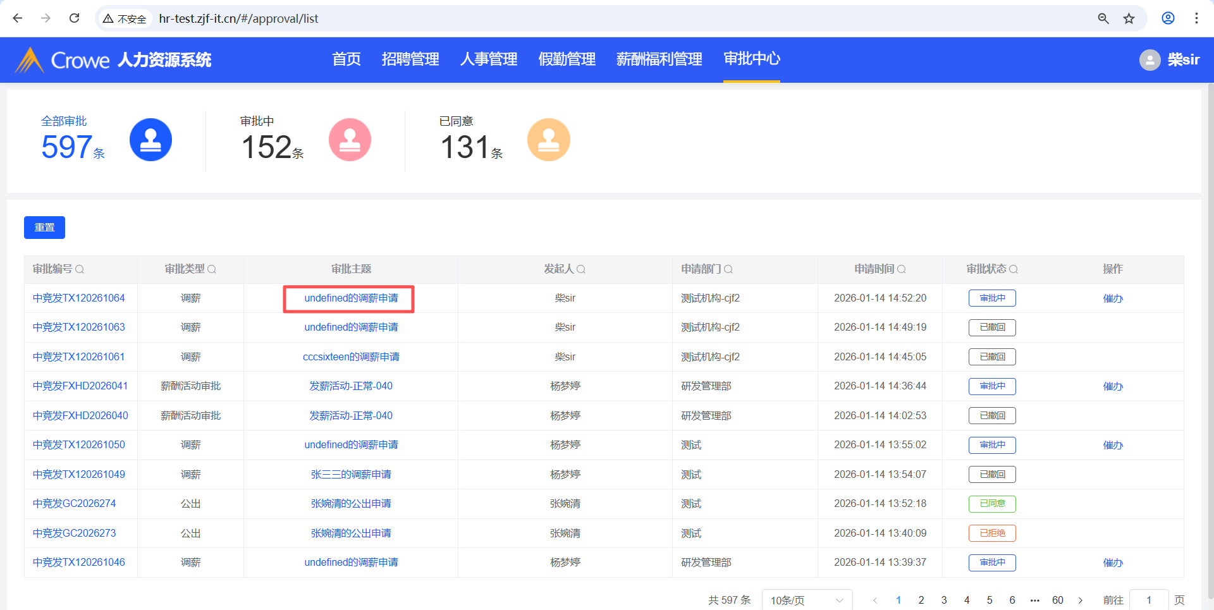Image resolution: width=1214 pixels, height=610 pixels.
Task: Click the blue 全部审批 stamp icon
Action: (150, 140)
